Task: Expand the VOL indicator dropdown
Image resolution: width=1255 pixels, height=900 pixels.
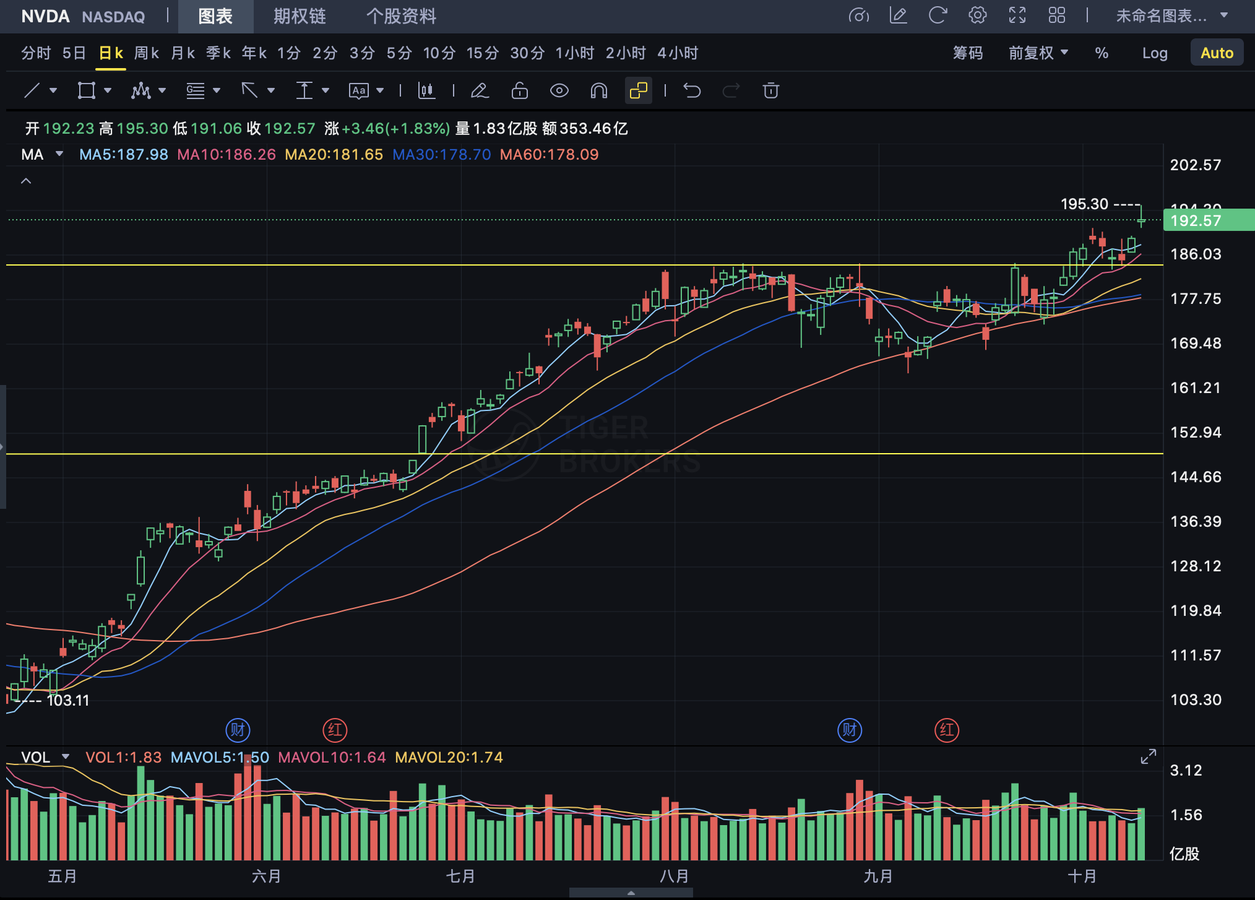Action: click(66, 757)
